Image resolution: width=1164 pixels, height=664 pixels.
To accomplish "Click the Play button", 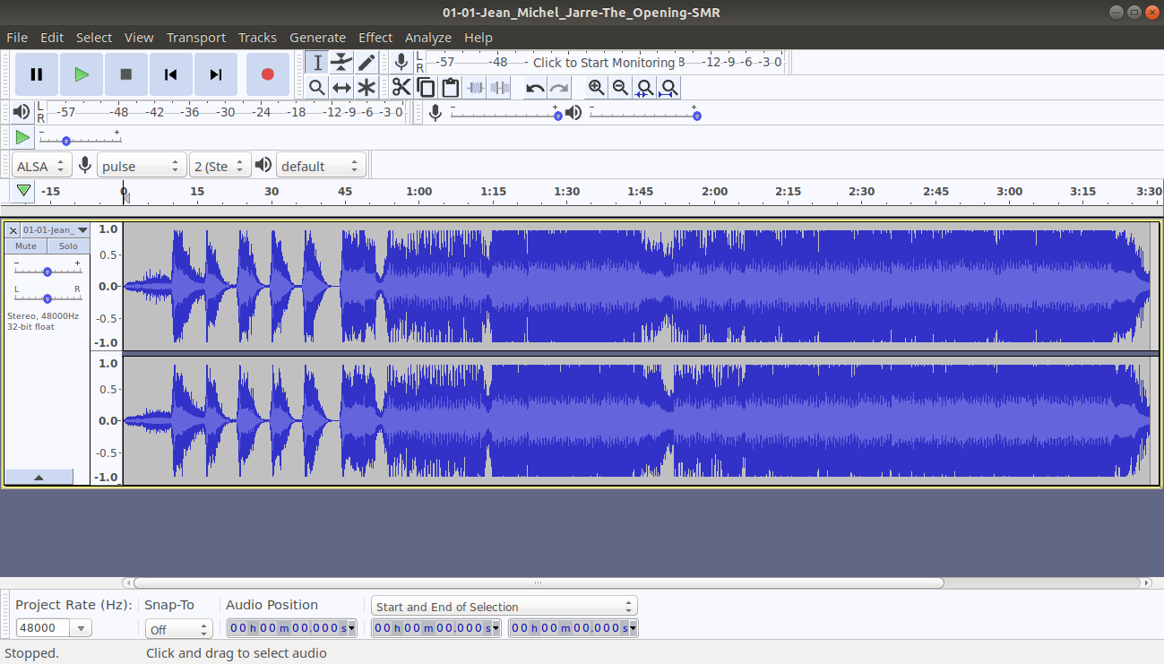I will tap(82, 74).
